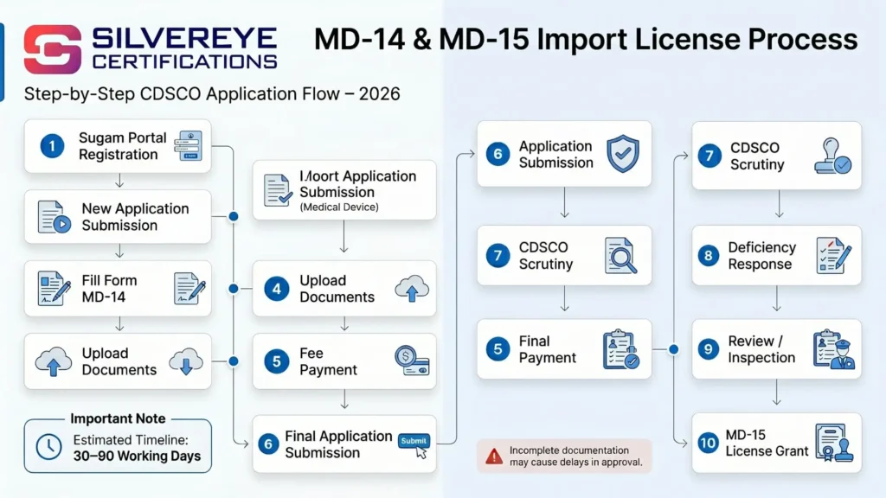Click the Submit button on Final Application Submission
Viewport: 886px width, 498px height.
414,441
